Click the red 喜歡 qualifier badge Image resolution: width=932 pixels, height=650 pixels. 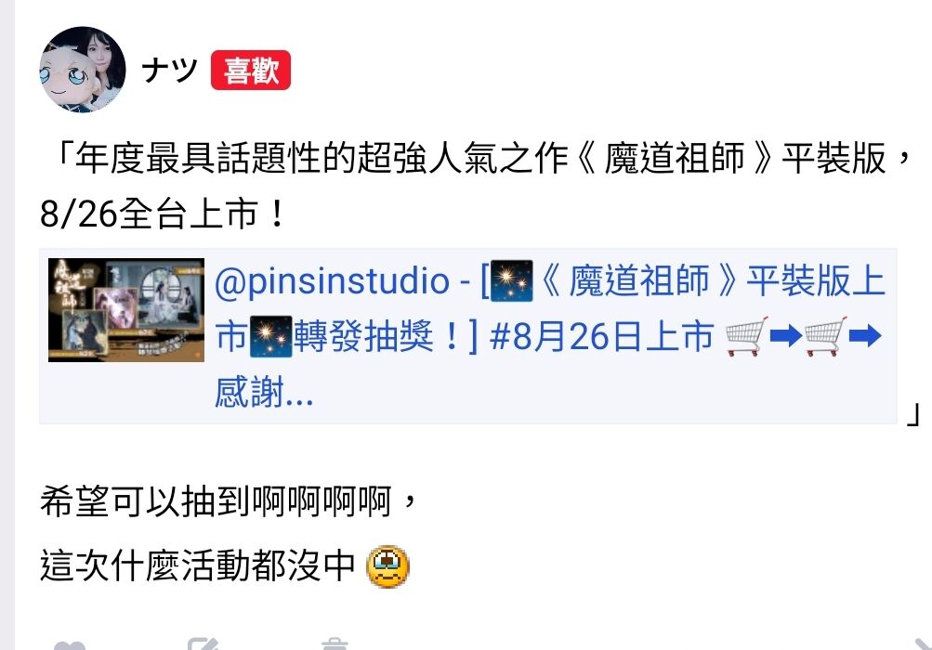point(251,71)
